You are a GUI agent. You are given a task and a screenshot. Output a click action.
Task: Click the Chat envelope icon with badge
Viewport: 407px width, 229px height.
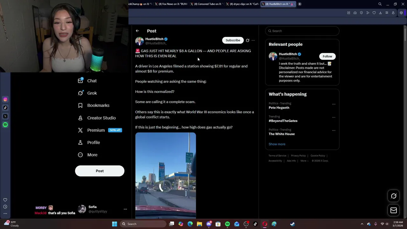tap(80, 80)
